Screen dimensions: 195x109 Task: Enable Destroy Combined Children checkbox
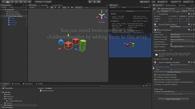coord(155,84)
